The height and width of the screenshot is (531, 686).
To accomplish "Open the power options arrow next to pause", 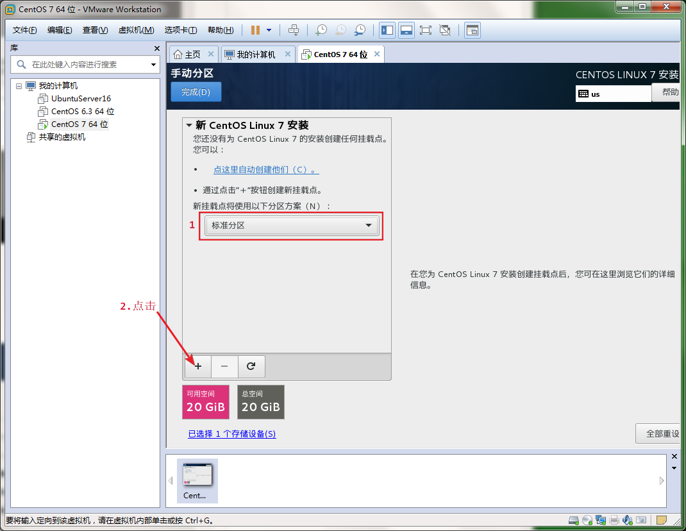I will click(x=269, y=30).
